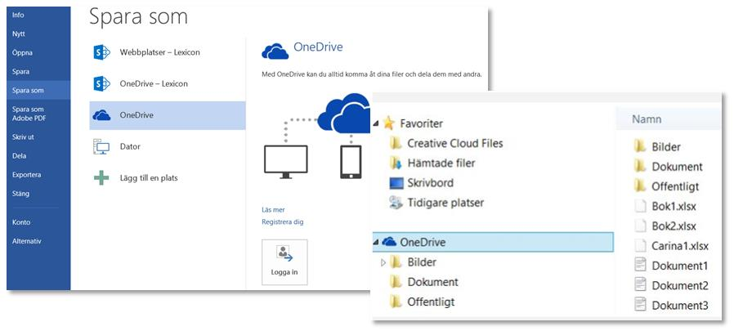The height and width of the screenshot is (331, 734).
Task: Click SharePoint icon for OneDrive – Lexicon
Action: (101, 83)
